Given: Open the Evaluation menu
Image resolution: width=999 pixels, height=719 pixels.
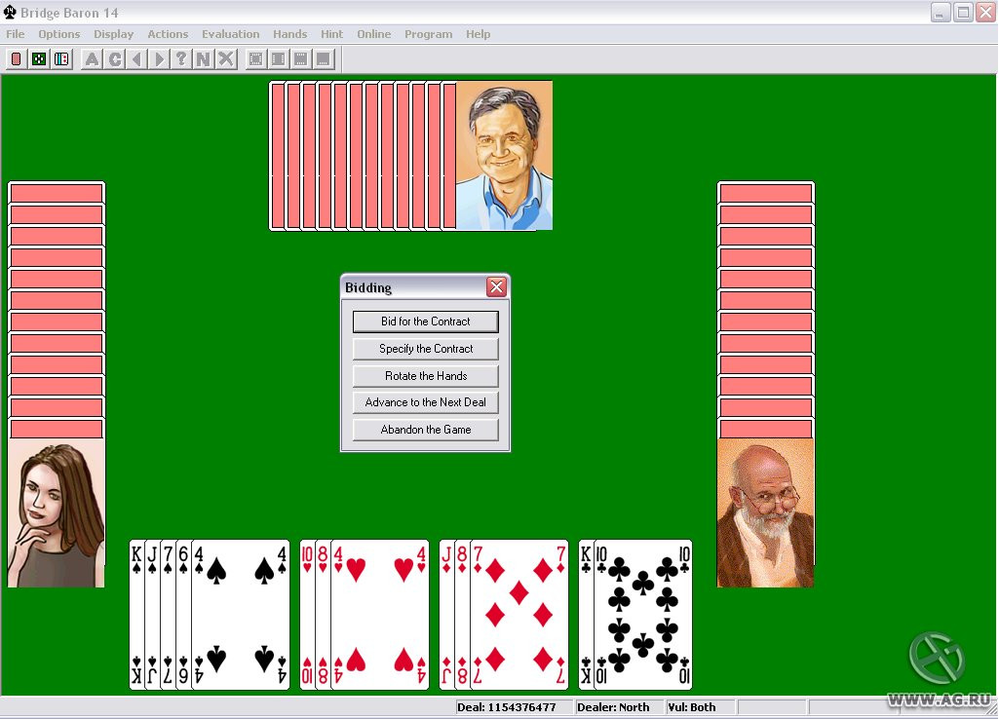Looking at the screenshot, I should pos(231,34).
